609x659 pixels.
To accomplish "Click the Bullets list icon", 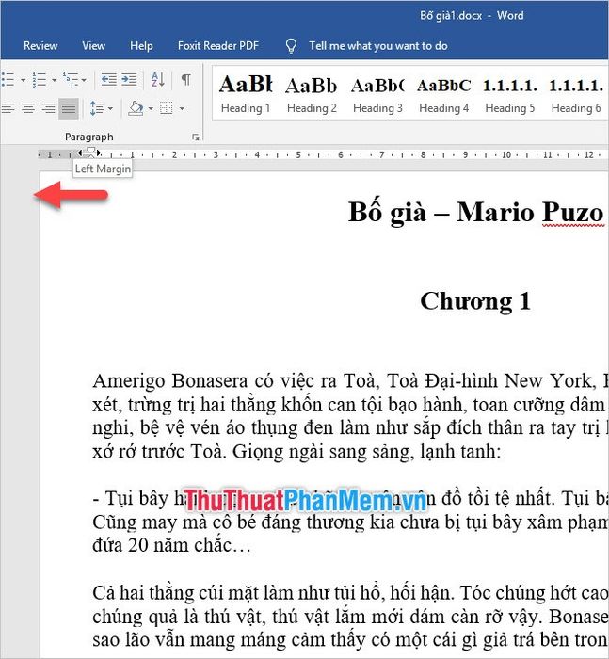I will pos(8,79).
